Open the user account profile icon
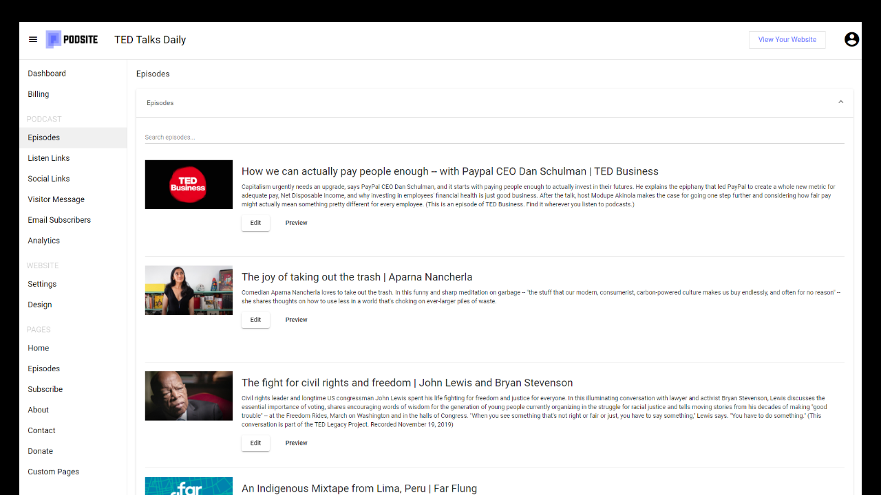Image resolution: width=881 pixels, height=495 pixels. coord(851,40)
